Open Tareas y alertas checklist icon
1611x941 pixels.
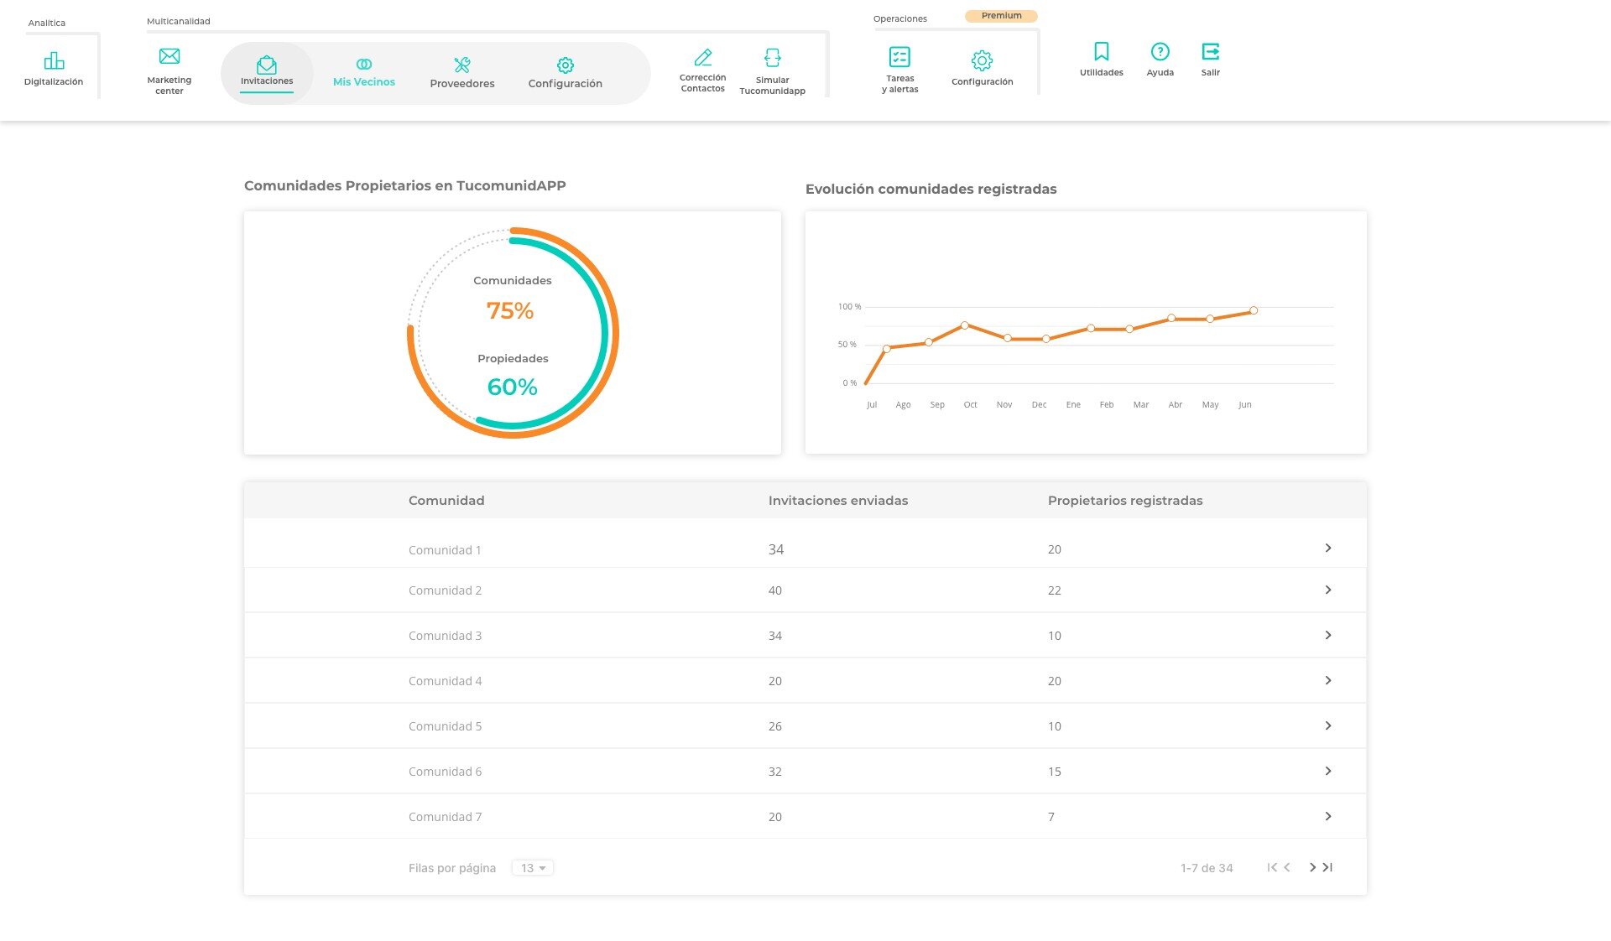(x=899, y=57)
